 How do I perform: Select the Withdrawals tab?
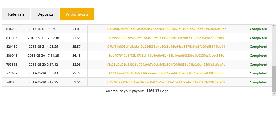point(77,14)
